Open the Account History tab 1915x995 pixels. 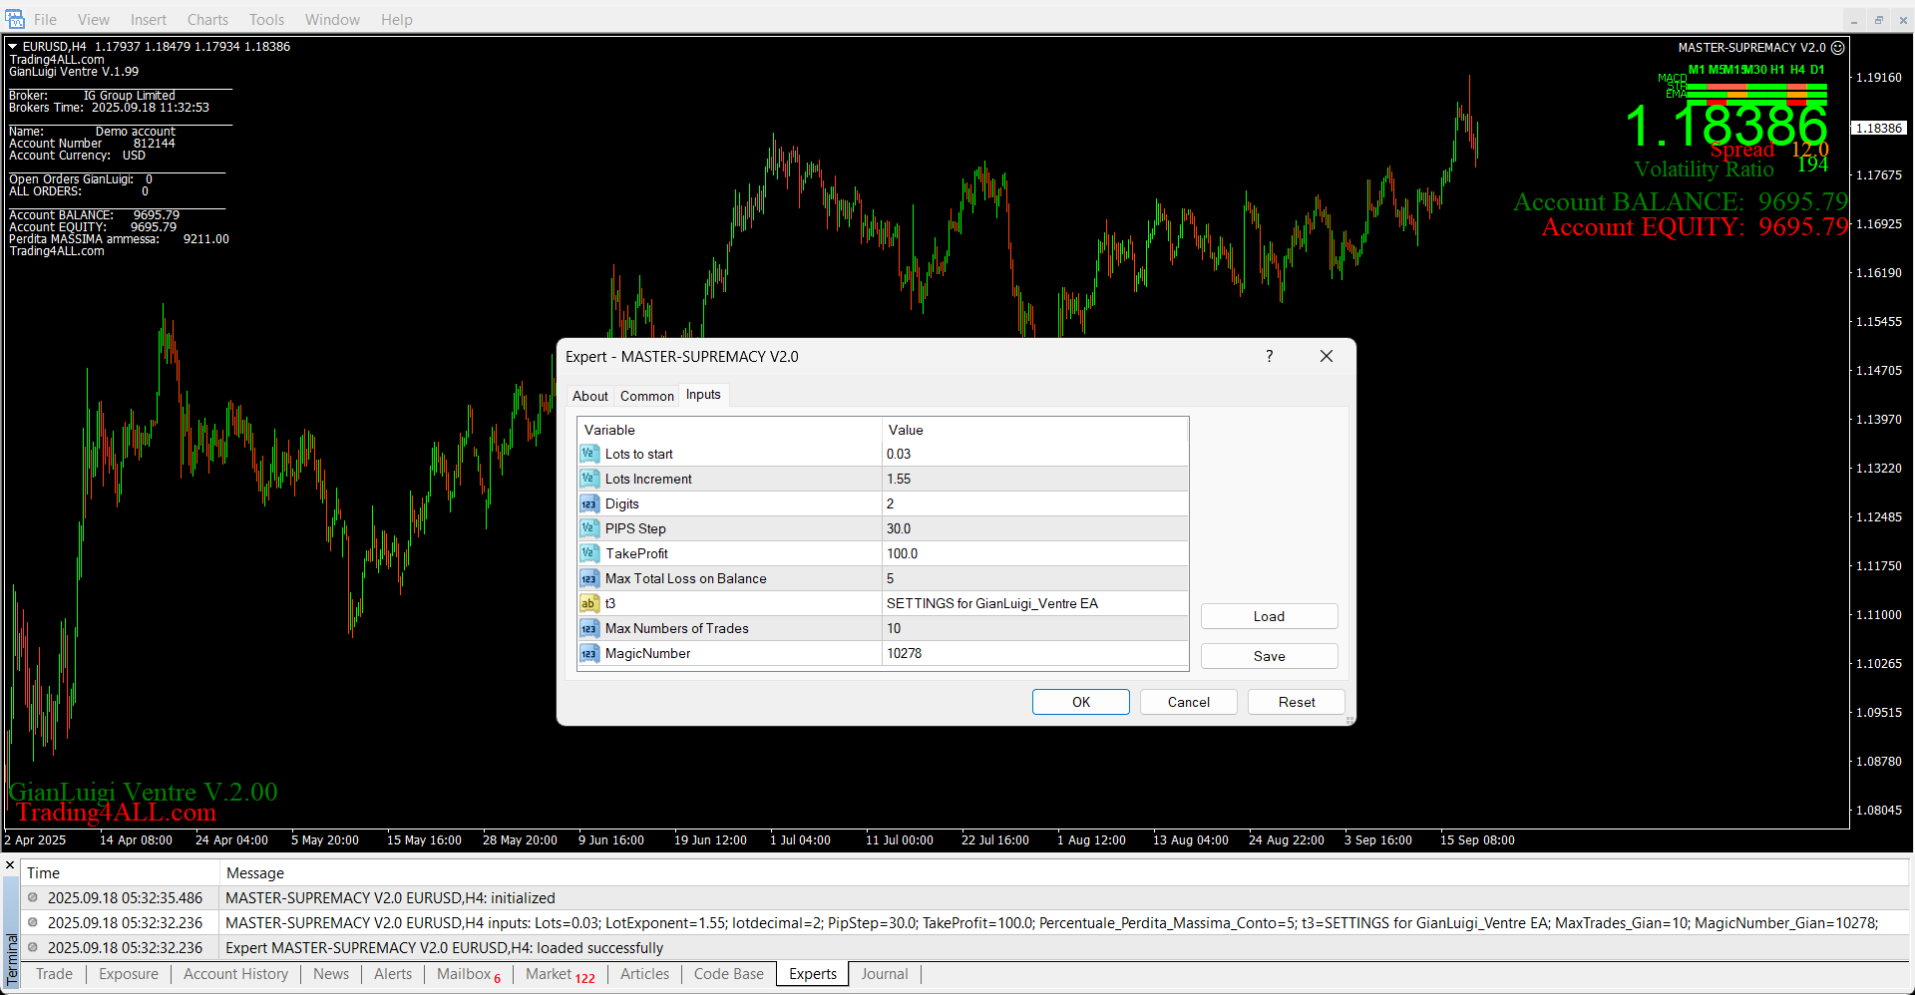tap(235, 974)
